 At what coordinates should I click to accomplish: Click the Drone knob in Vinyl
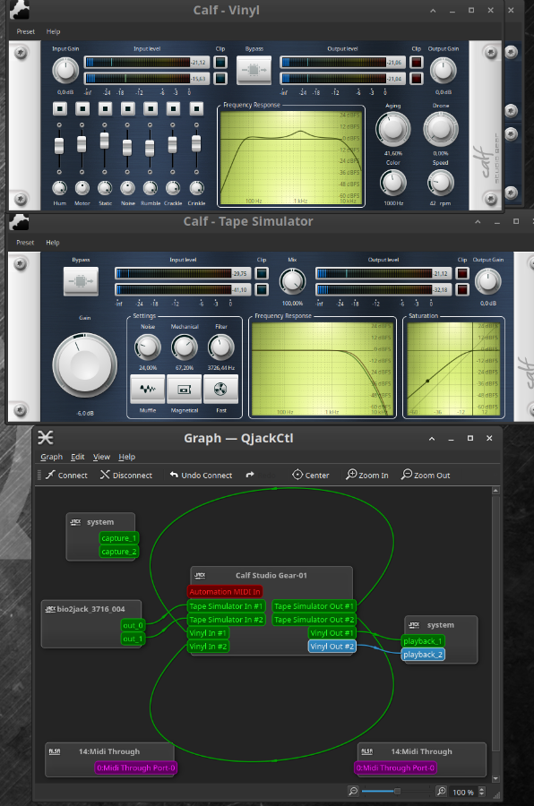click(440, 128)
